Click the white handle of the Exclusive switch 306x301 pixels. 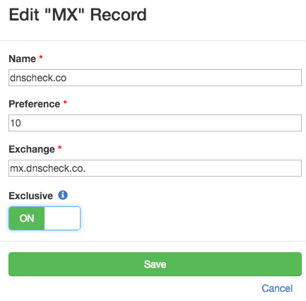pyautogui.click(x=62, y=218)
